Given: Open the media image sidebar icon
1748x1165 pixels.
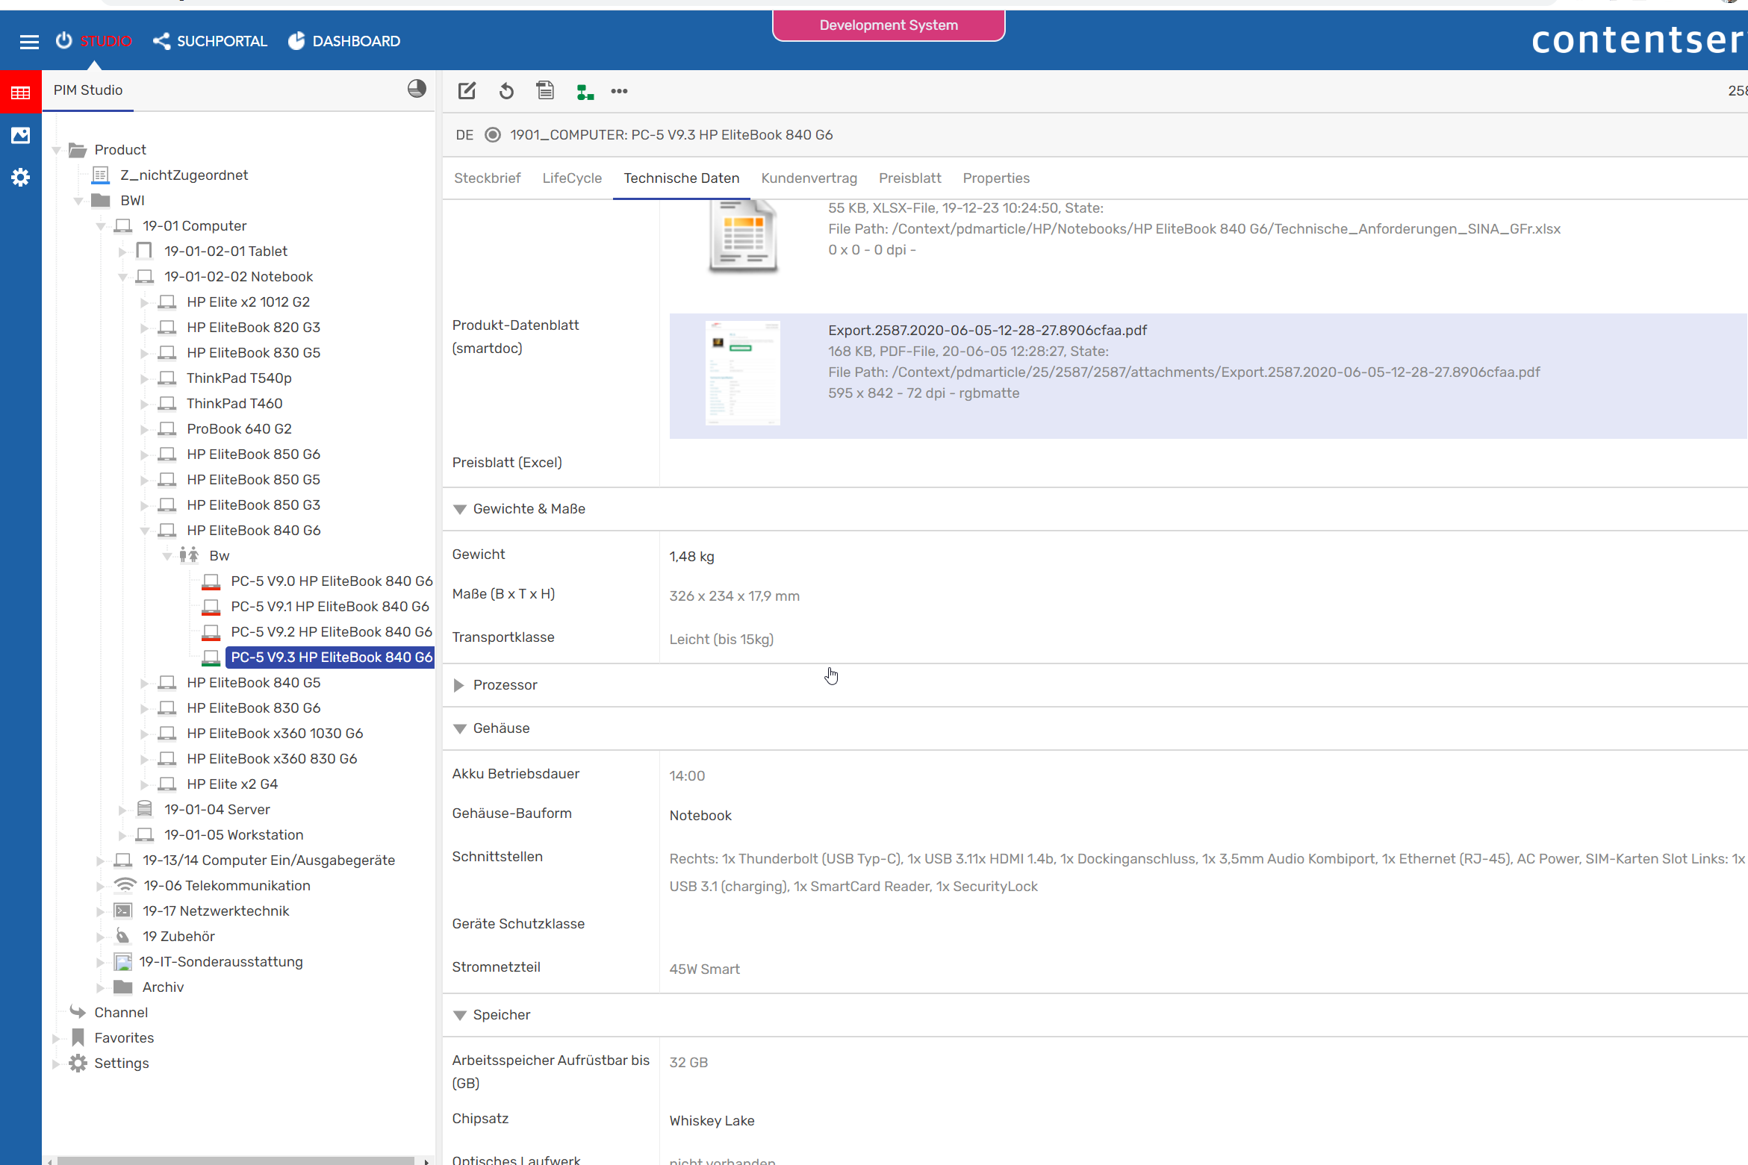Looking at the screenshot, I should (x=21, y=135).
